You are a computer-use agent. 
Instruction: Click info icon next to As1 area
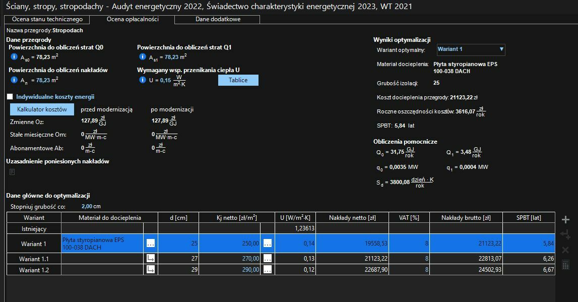coord(143,57)
